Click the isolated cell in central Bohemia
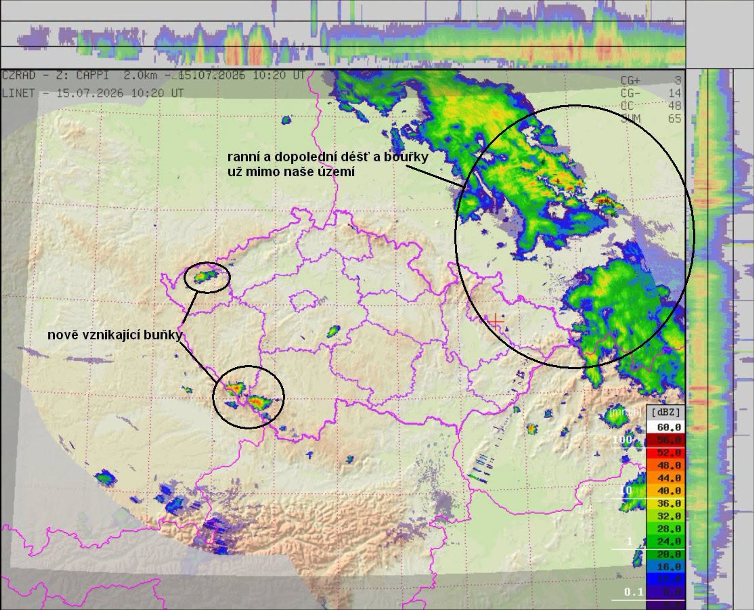Screen dimensions: 754x610 click(333, 331)
